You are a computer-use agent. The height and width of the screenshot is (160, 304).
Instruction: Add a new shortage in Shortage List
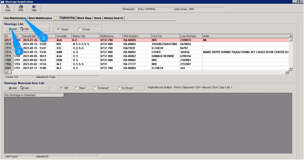13,29
